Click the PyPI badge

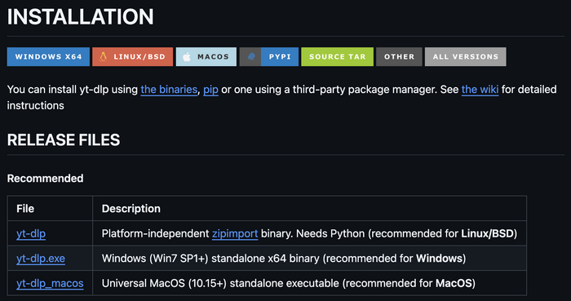(x=269, y=57)
